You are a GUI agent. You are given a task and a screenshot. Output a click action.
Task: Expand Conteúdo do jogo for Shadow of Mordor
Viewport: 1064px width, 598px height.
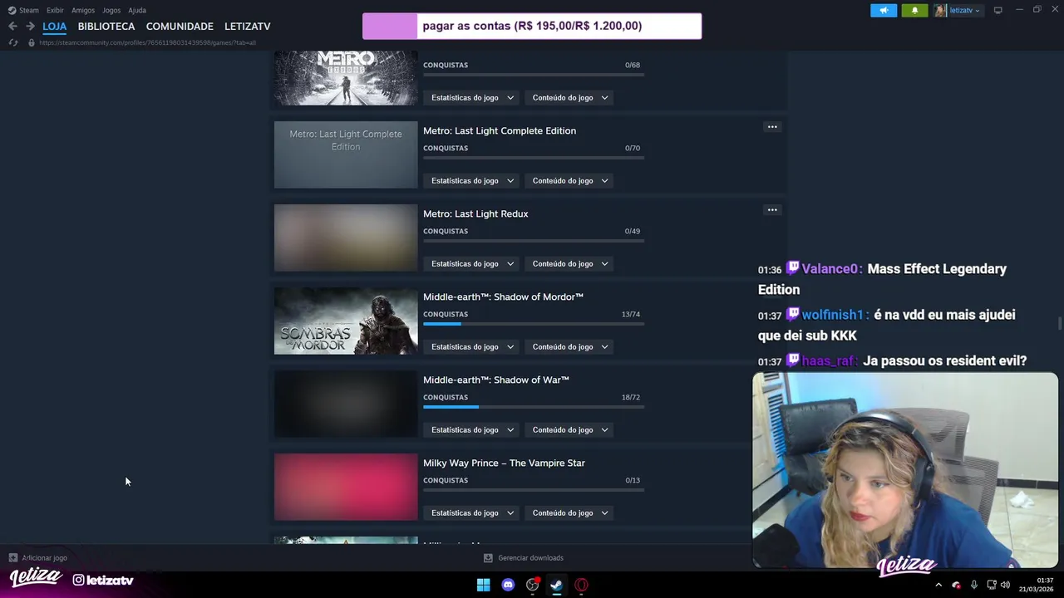(570, 347)
